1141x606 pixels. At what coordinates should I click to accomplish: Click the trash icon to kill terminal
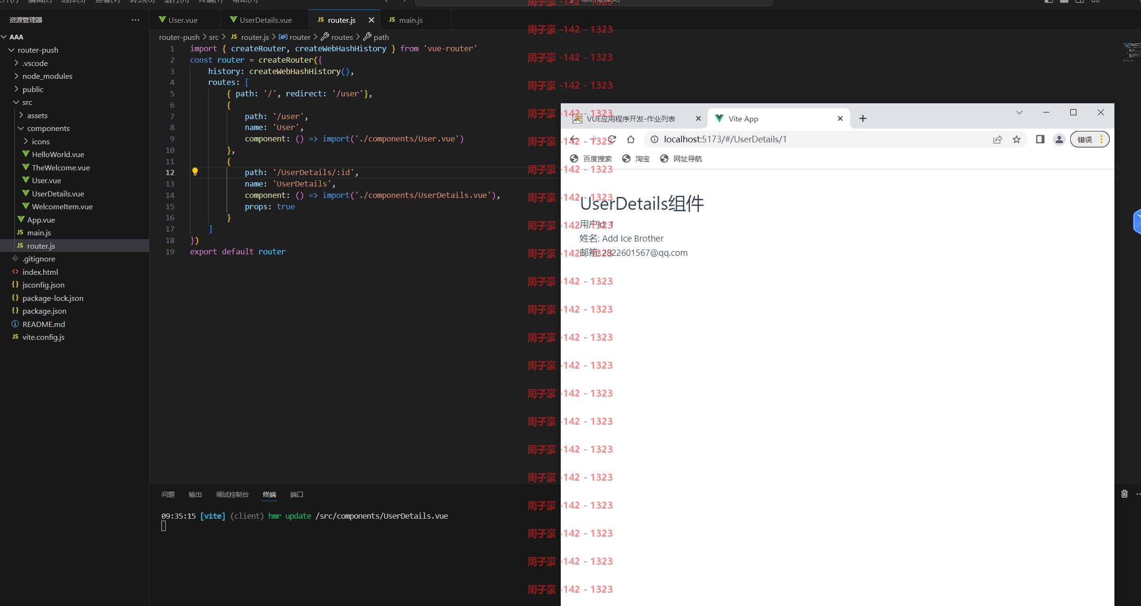tap(1124, 494)
